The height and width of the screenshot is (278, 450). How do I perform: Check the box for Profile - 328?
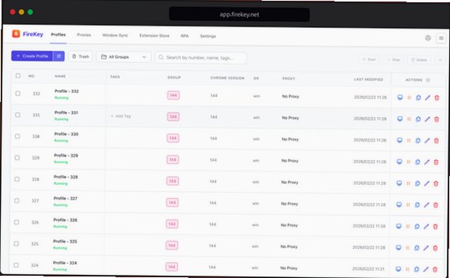tap(17, 179)
